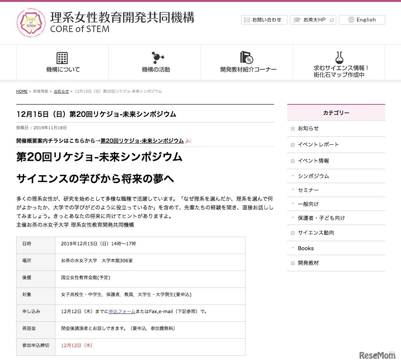Expand the サイエンス動向 category entry
This screenshot has width=401, height=364.
293,233
